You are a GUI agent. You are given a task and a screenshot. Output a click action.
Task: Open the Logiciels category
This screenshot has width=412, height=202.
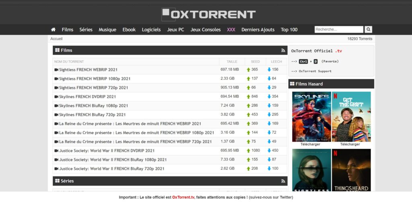coord(151,30)
